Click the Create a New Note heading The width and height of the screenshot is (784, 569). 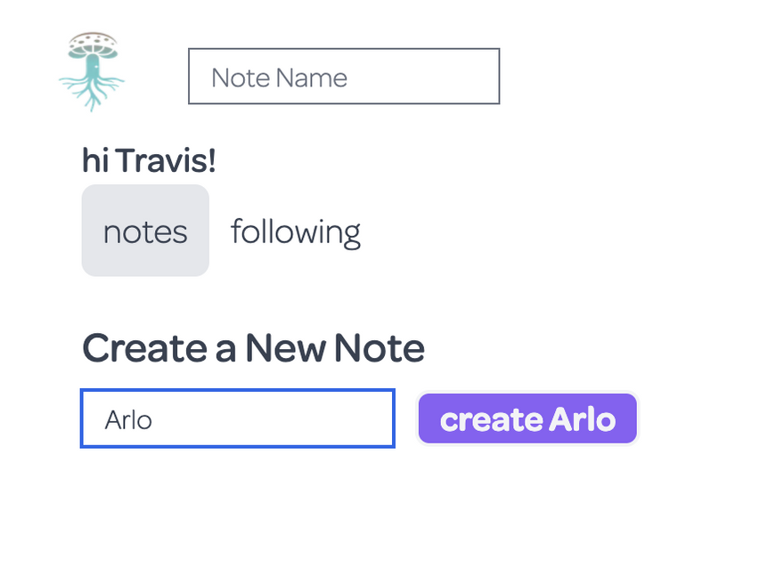pos(253,348)
